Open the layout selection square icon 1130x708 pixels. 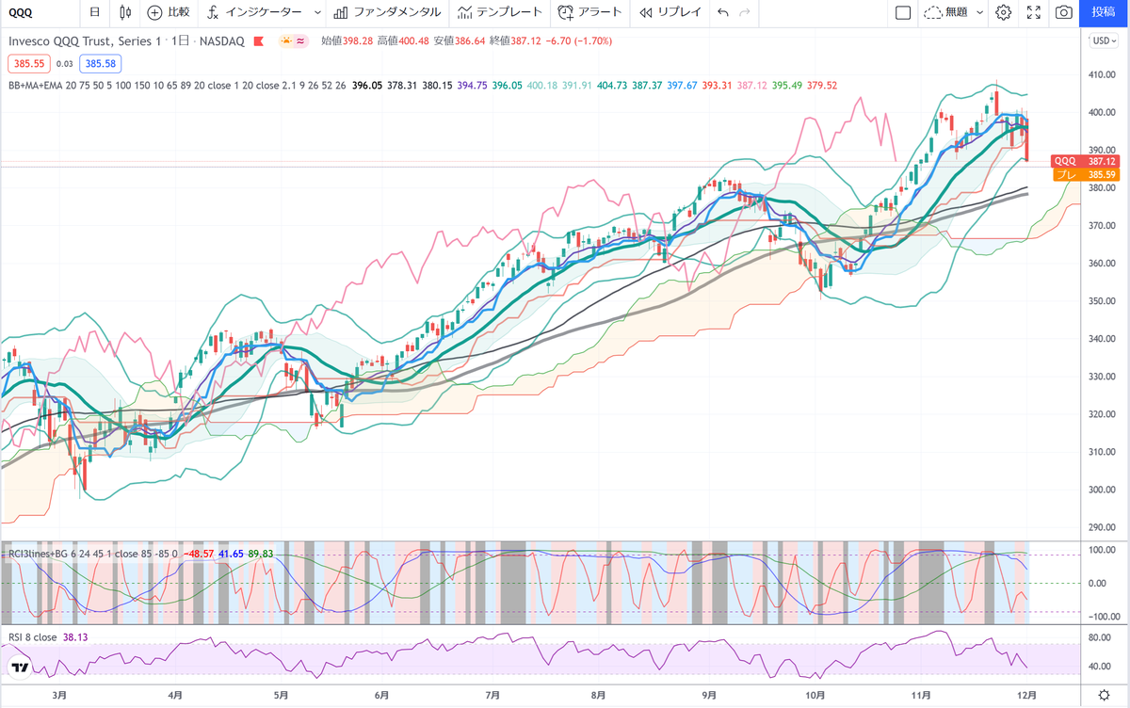click(902, 12)
